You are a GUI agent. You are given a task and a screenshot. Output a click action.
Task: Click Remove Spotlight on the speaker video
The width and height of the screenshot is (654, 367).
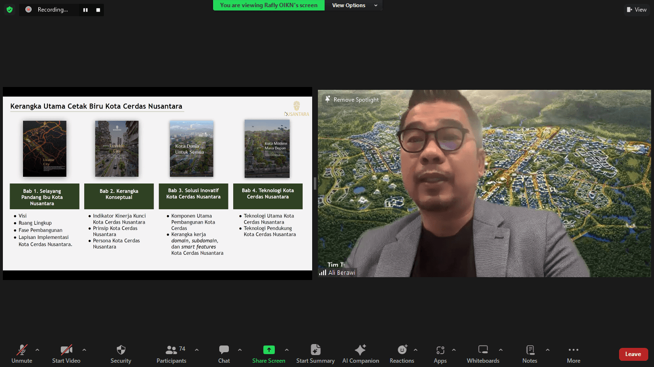[352, 99]
